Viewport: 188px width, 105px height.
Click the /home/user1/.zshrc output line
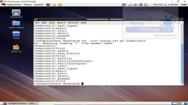point(50,66)
